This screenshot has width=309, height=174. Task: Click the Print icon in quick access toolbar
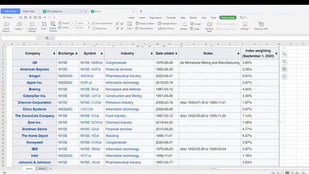[35, 17]
